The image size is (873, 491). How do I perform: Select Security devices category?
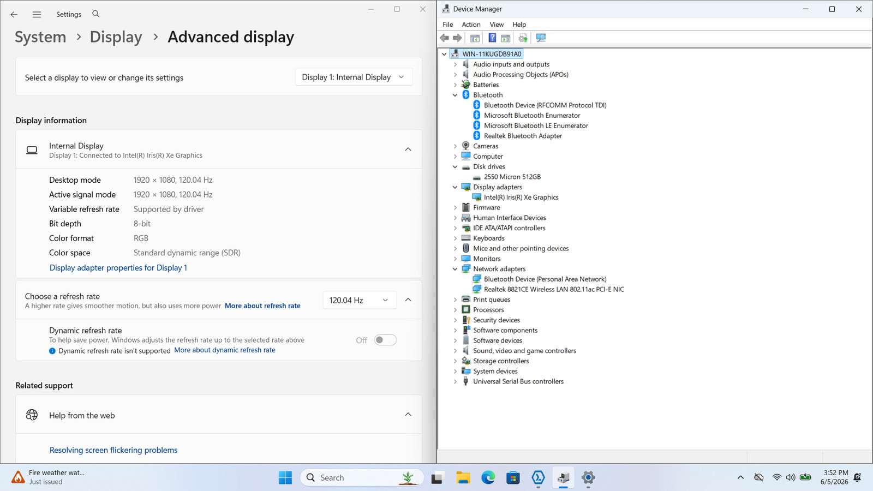tap(497, 320)
